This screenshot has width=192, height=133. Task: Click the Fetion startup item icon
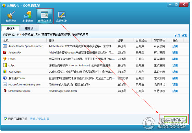click(x=5, y=59)
